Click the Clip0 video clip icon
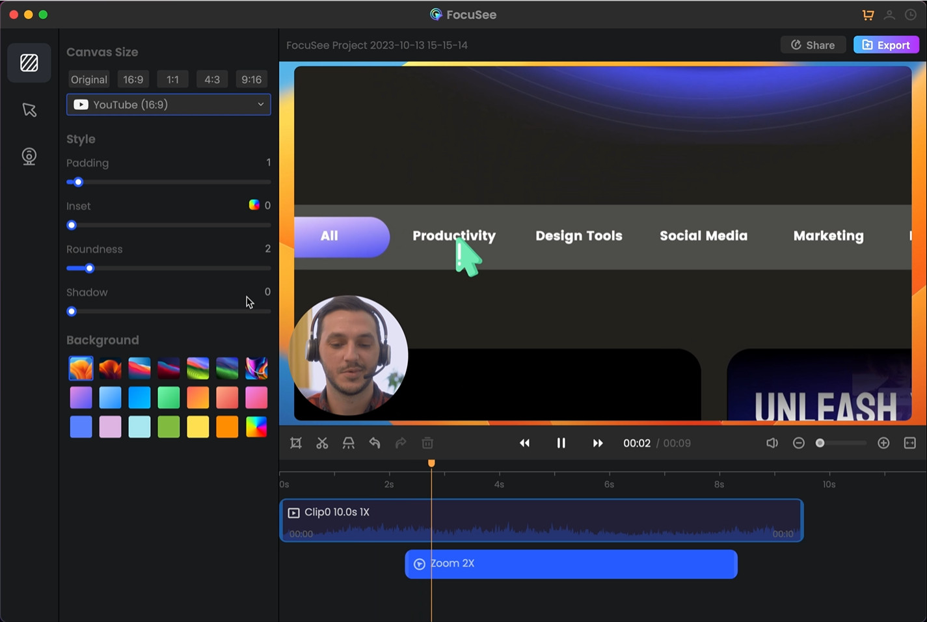This screenshot has width=927, height=622. coord(293,513)
